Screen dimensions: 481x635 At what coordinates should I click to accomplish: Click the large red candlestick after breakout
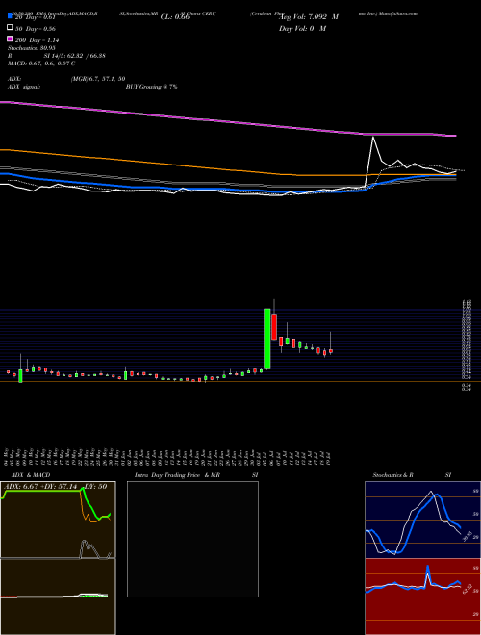click(274, 326)
